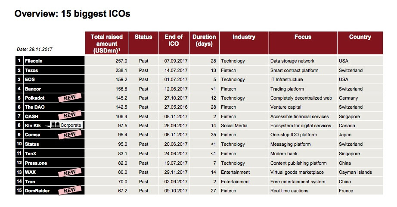Viewport: 397px width, 207px height.
Task: Select the rank number 1 cell
Action: 19,61
